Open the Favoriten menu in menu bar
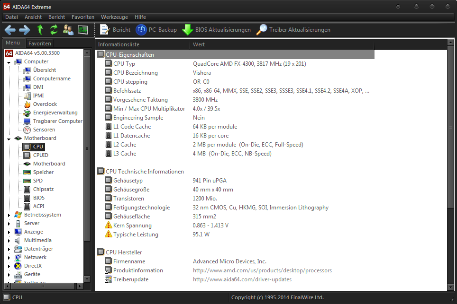The height and width of the screenshot is (304, 457). click(x=83, y=17)
